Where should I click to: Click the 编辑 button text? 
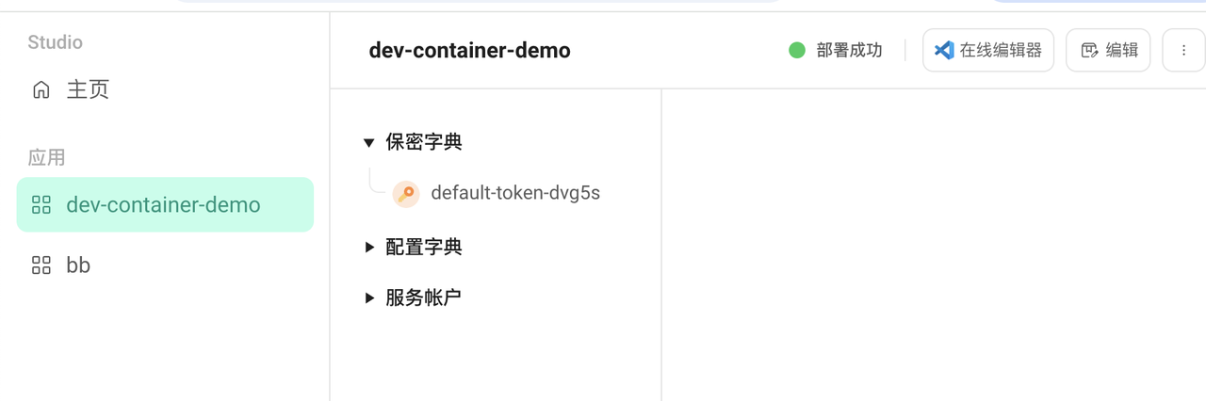click(1122, 50)
